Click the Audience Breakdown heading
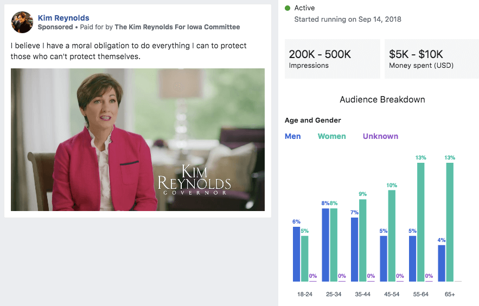 tap(382, 100)
